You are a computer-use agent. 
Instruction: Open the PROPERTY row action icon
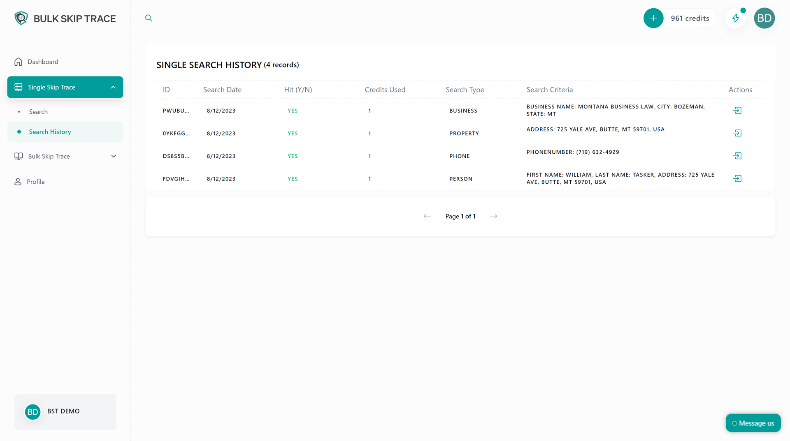click(738, 133)
